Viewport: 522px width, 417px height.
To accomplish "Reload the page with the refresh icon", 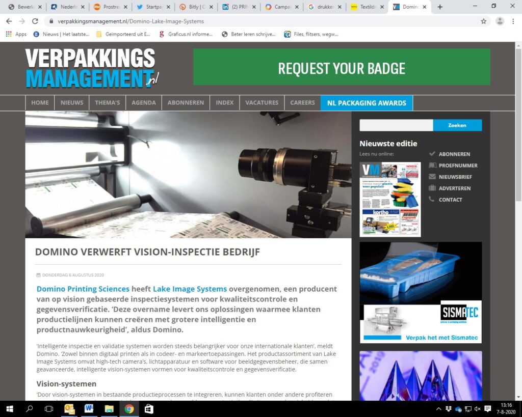I will pyautogui.click(x=35, y=21).
